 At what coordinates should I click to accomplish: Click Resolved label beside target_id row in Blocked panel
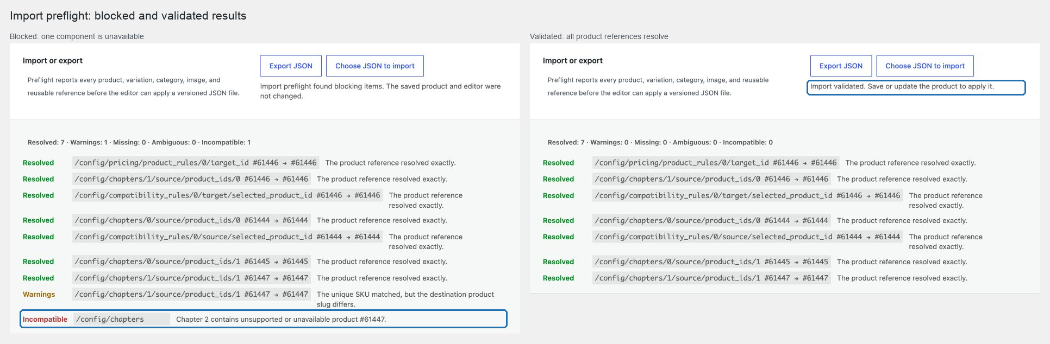[x=38, y=163]
